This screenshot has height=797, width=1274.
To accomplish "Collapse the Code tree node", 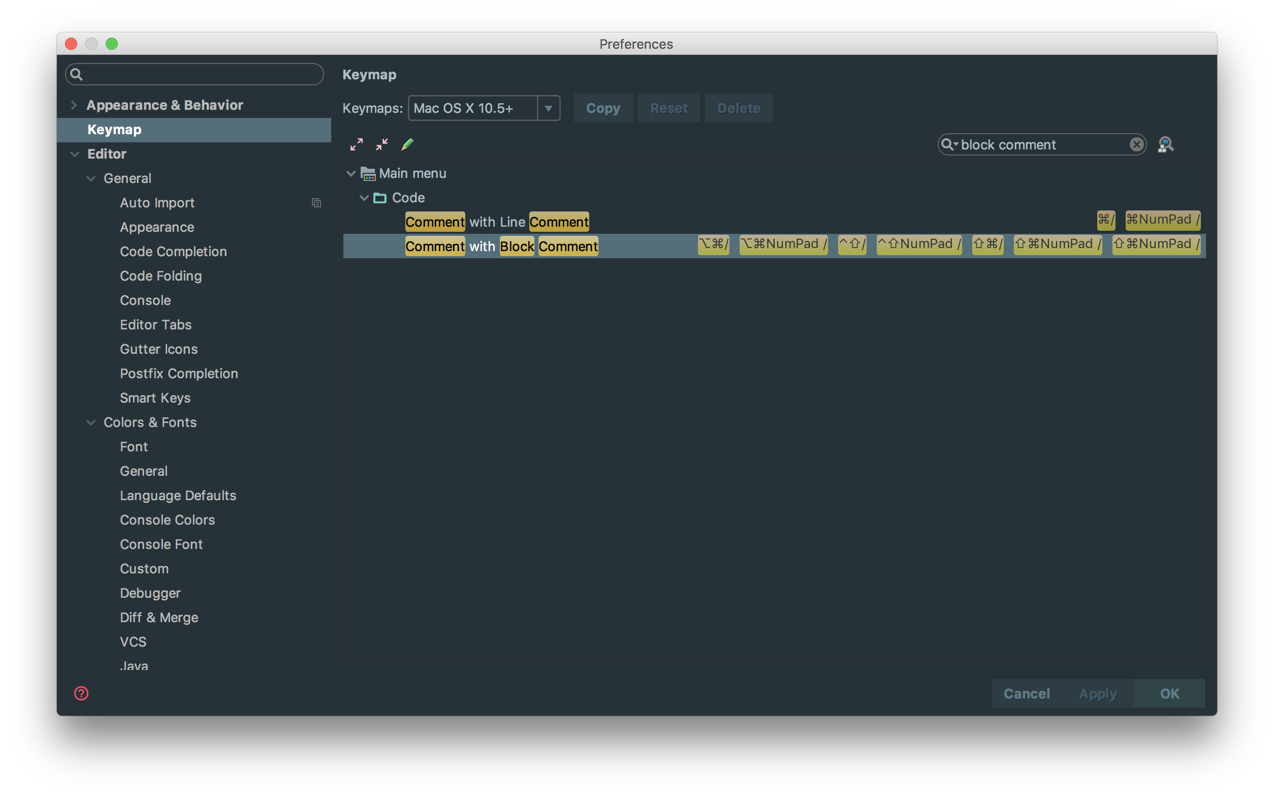I will (364, 198).
